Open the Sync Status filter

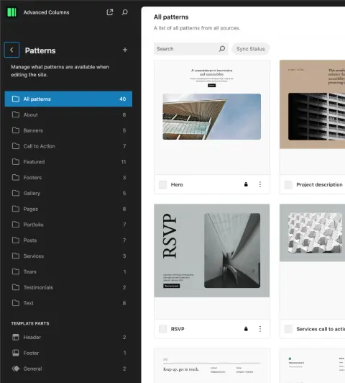250,49
